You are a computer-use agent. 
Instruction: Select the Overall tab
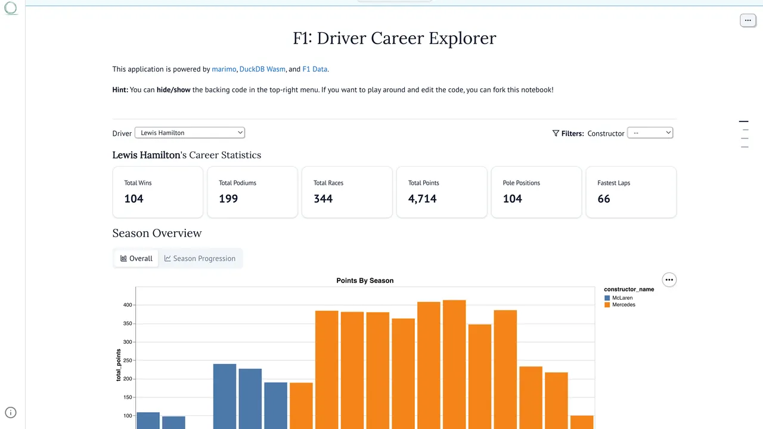pos(137,259)
